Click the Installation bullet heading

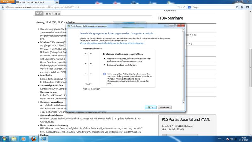pyautogui.click(x=46, y=75)
